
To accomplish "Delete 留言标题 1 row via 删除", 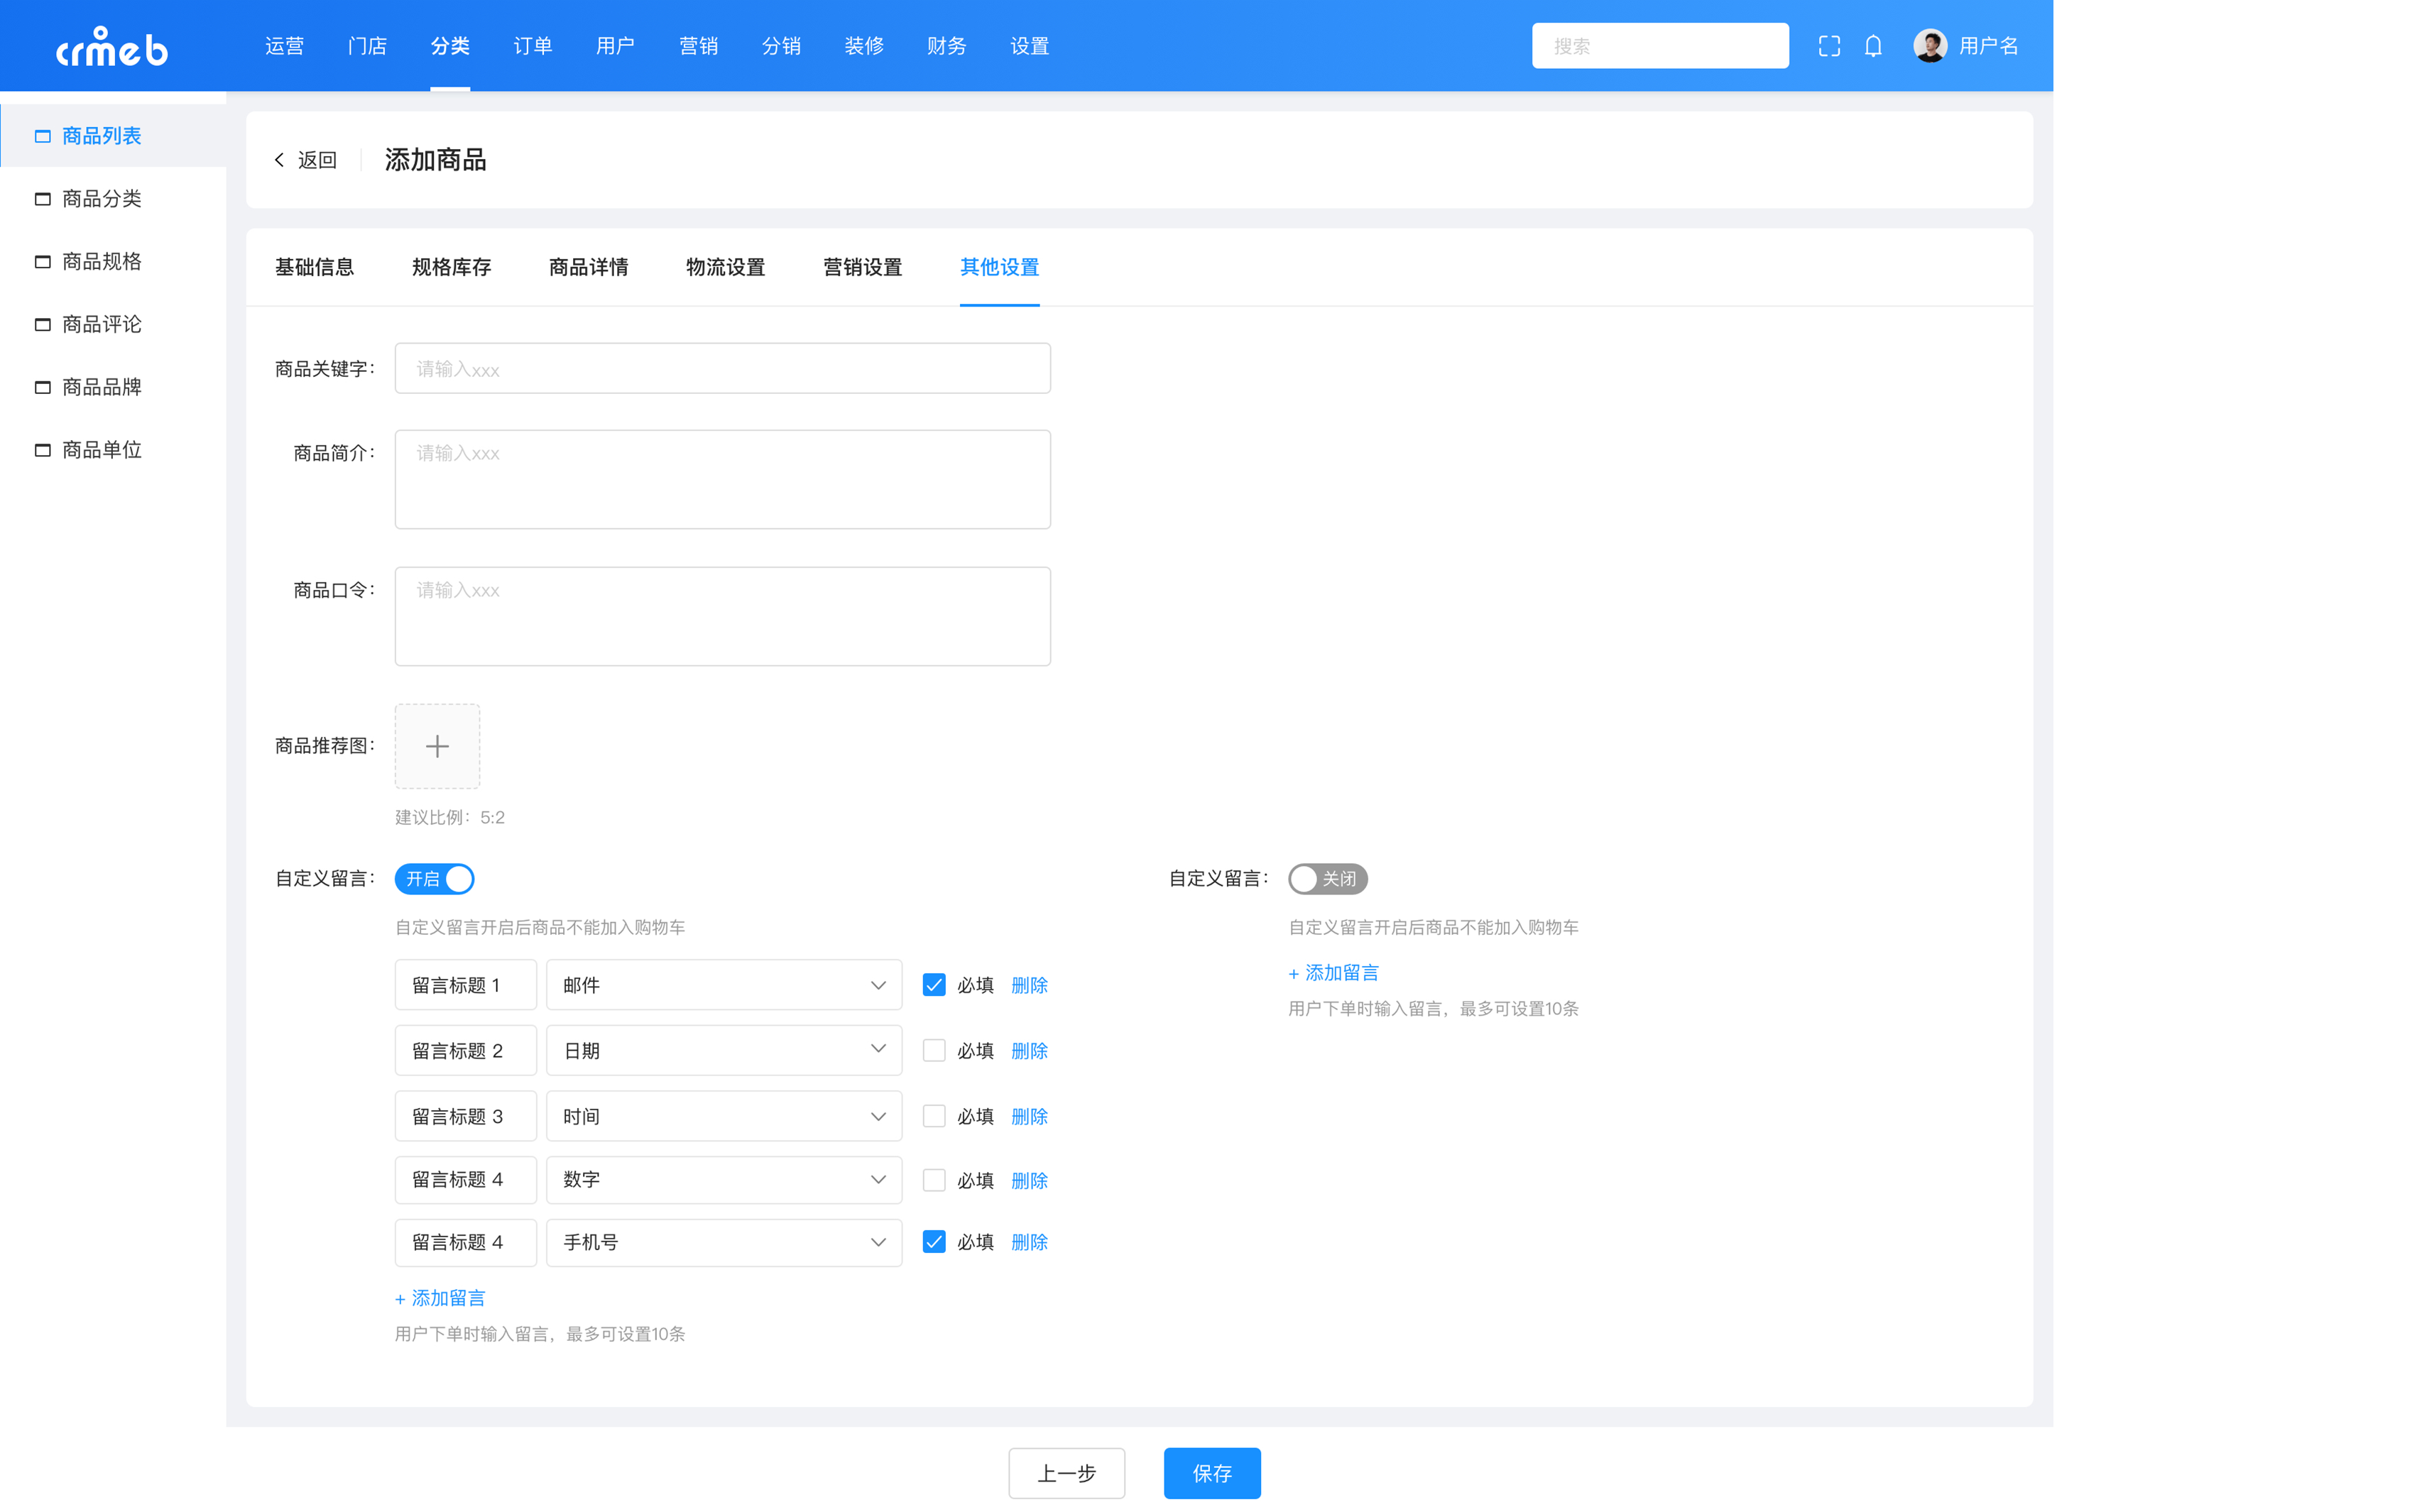I will [1029, 985].
